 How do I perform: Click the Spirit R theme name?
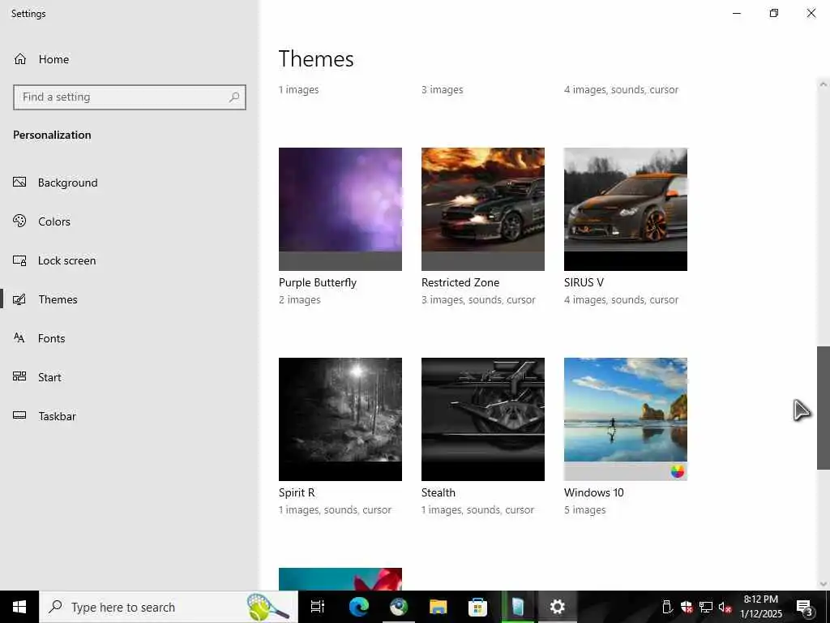pyautogui.click(x=297, y=492)
